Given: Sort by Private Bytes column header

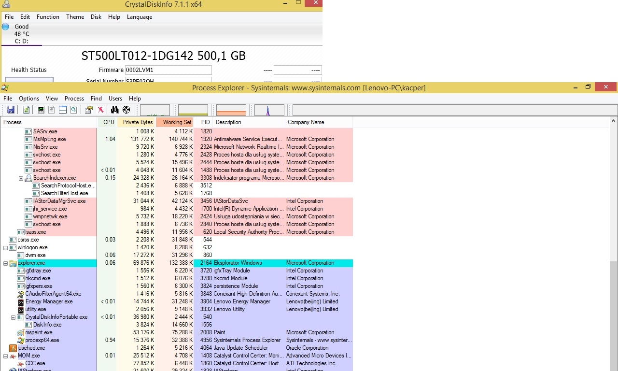Looking at the screenshot, I should point(136,122).
